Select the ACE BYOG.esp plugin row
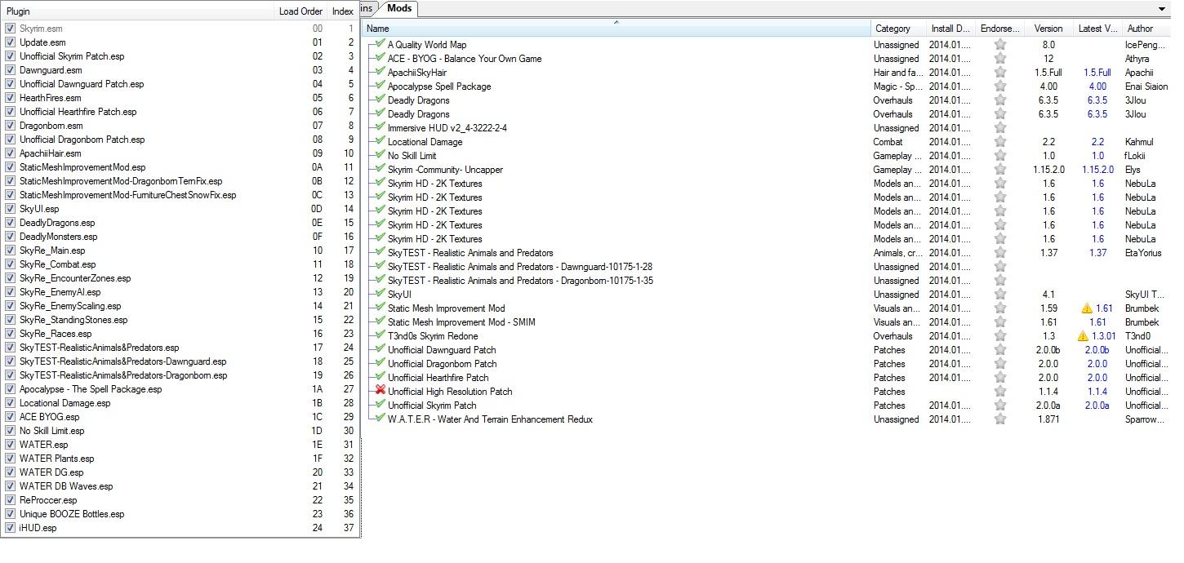Viewport: 1184px width, 563px height. 180,417
